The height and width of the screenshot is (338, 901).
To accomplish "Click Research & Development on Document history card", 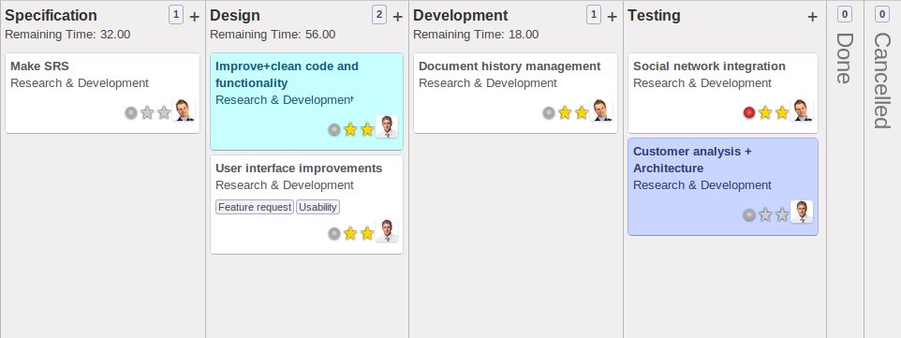I will click(x=488, y=83).
